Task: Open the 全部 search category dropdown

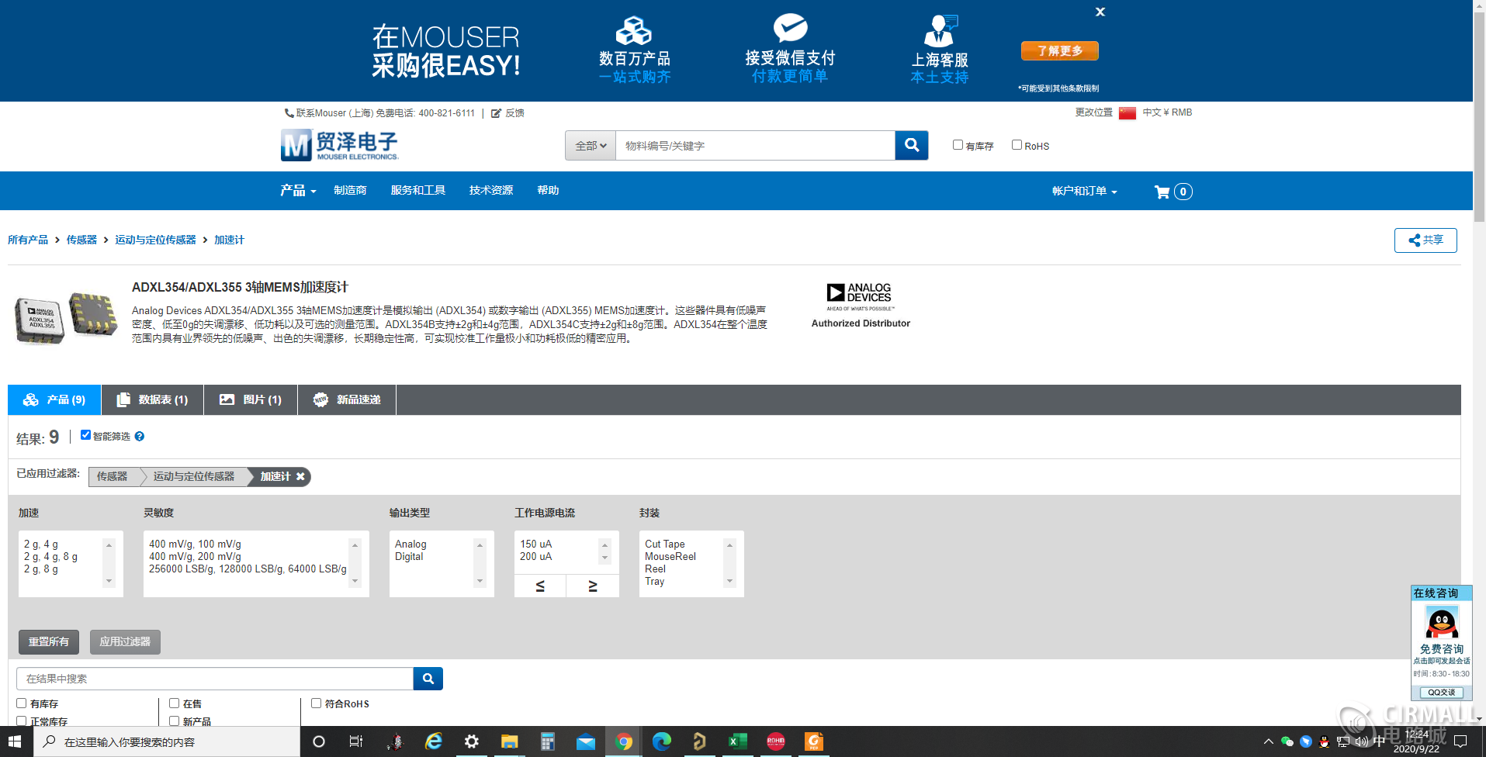Action: click(x=591, y=145)
